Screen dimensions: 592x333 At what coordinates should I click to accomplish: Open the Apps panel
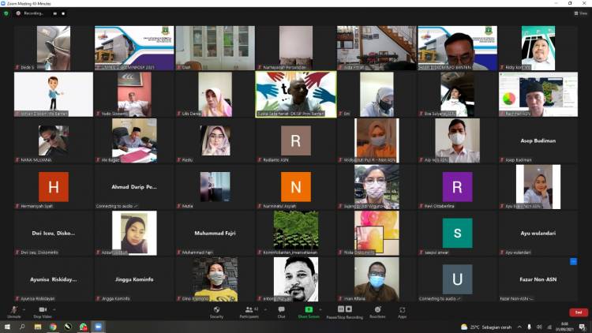click(x=403, y=309)
